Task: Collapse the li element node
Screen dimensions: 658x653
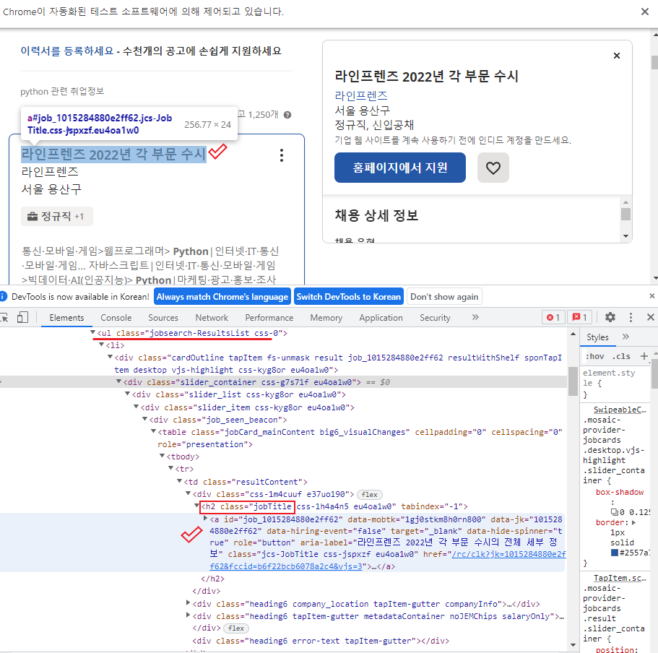Action: [x=101, y=345]
